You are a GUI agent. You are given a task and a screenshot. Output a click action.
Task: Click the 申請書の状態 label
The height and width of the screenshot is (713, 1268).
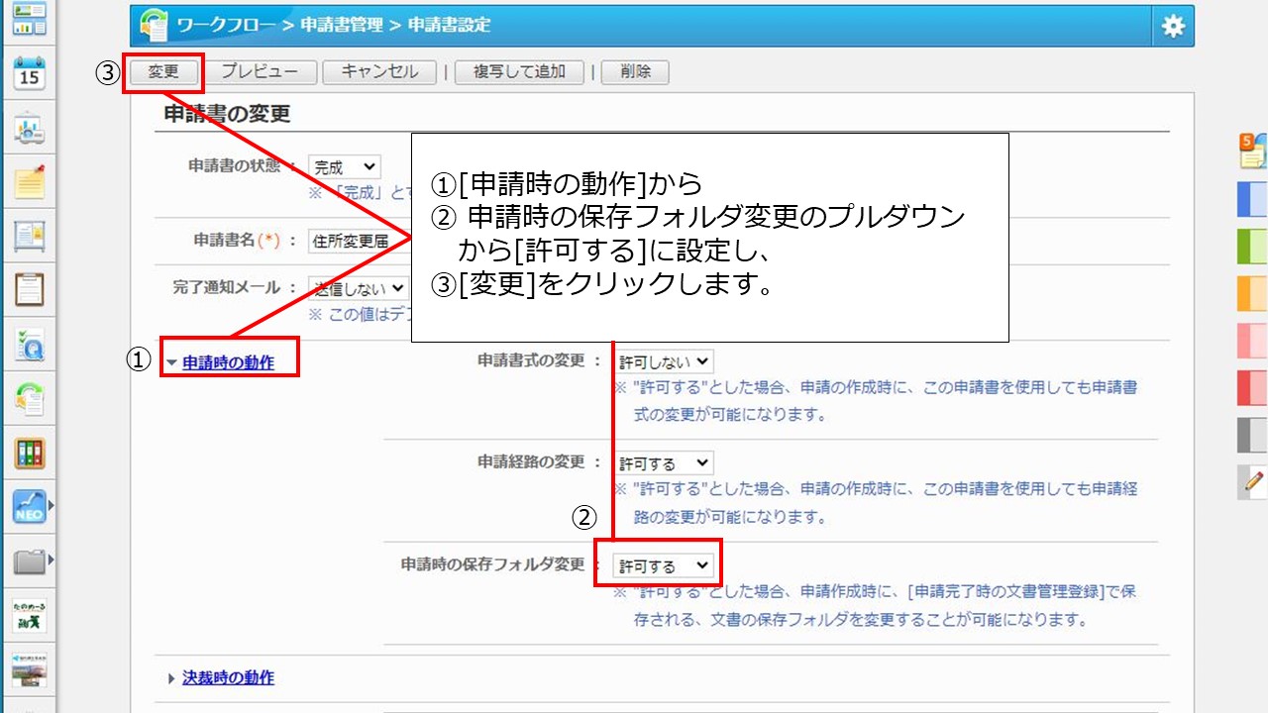coord(236,166)
